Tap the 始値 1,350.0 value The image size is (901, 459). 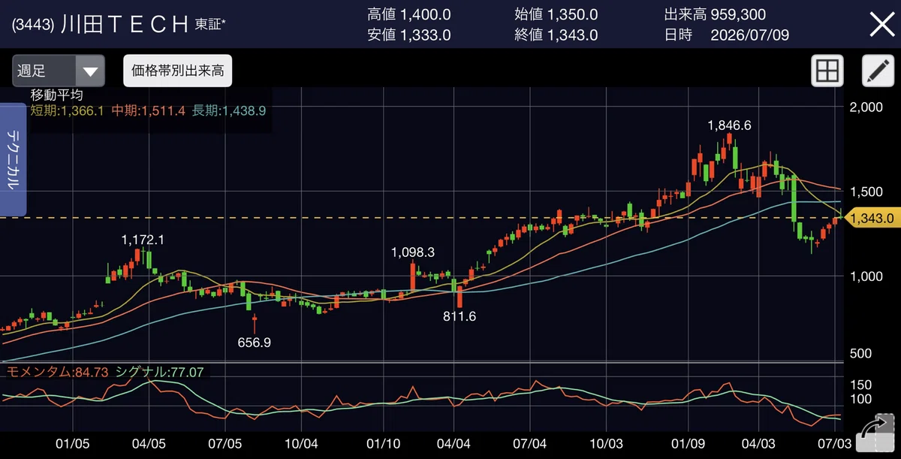[x=556, y=14]
